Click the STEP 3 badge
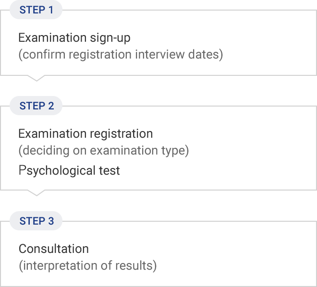The width and height of the screenshot is (317, 287). [36, 221]
